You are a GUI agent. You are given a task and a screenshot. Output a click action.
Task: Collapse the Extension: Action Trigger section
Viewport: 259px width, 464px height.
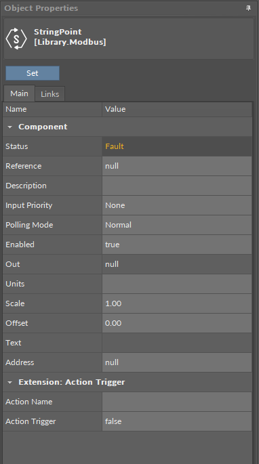9,382
